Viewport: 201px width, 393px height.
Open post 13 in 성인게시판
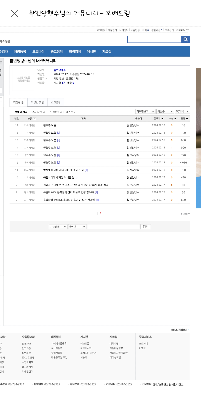49,155
